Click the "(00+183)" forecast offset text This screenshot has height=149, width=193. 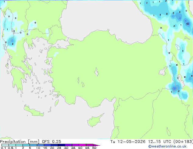coord(183,142)
